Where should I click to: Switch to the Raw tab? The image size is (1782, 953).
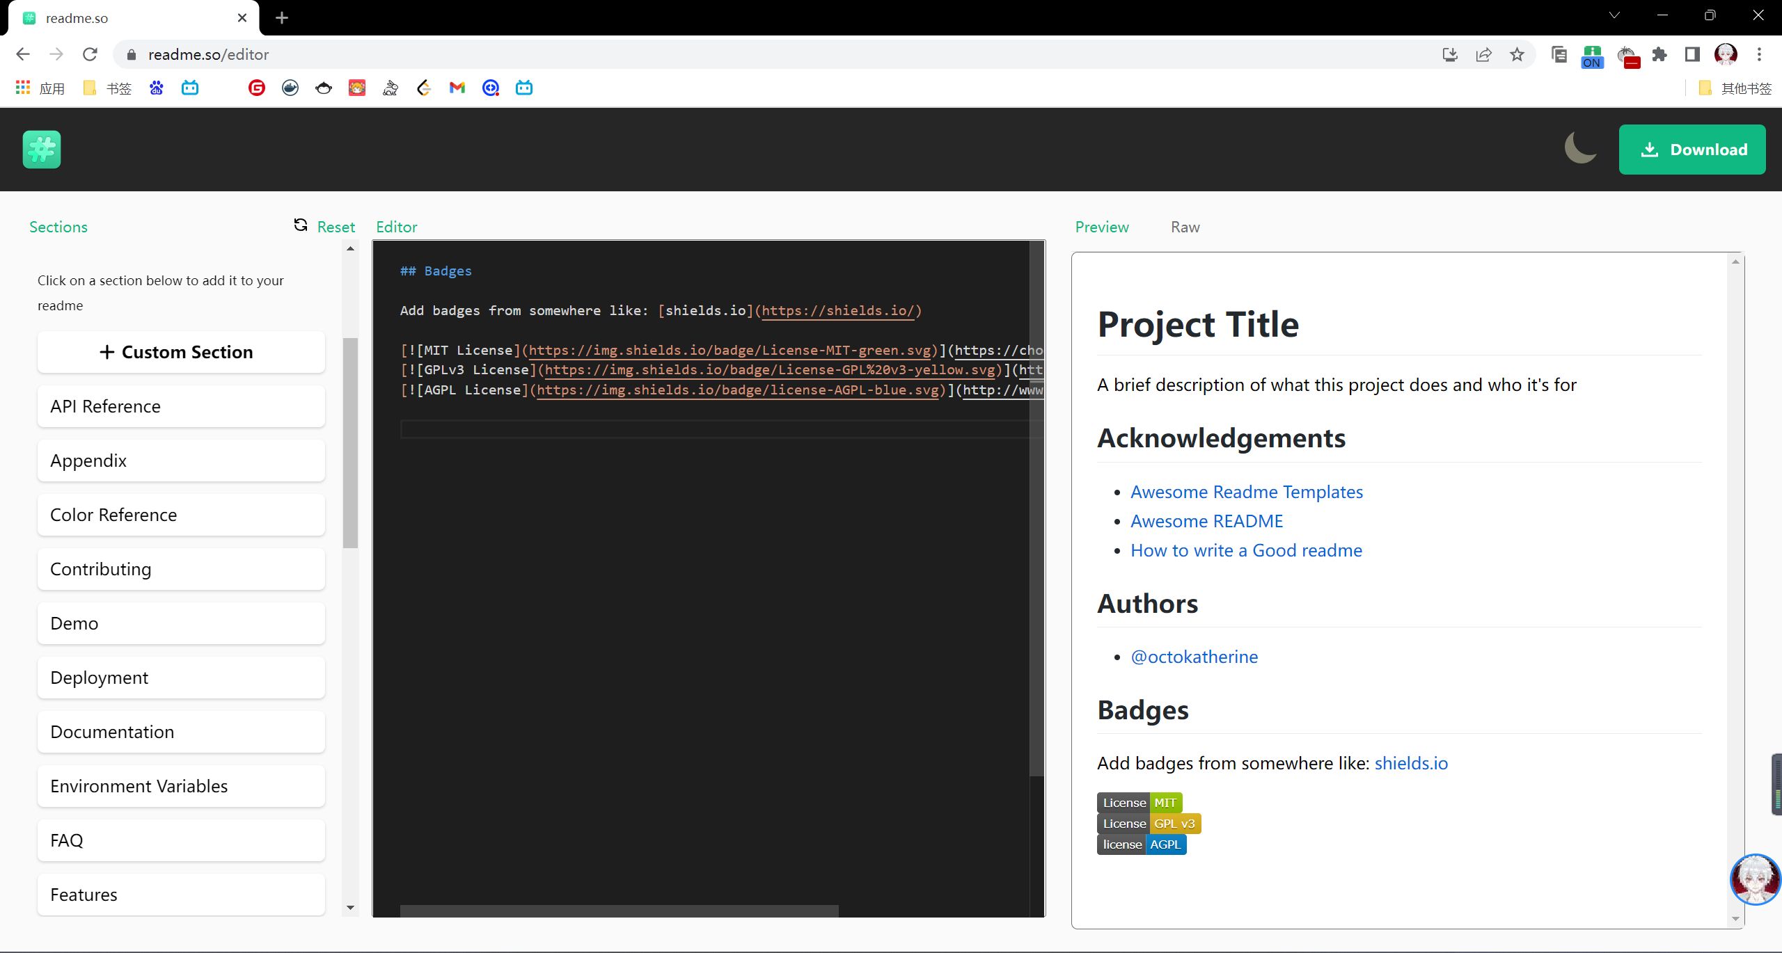pos(1185,227)
